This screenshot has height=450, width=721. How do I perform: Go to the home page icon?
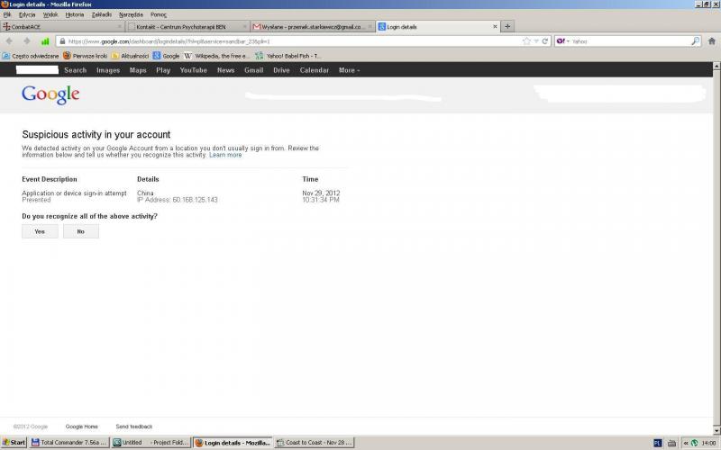[x=712, y=41]
